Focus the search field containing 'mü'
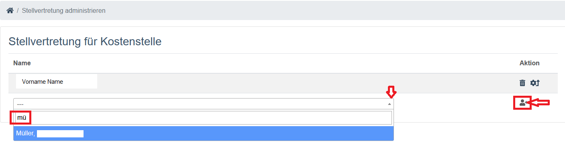This screenshot has width=565, height=153. pos(204,118)
